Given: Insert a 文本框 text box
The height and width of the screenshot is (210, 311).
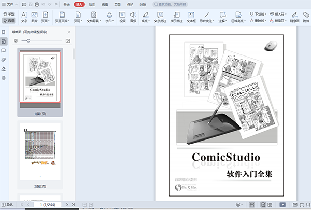Looking at the screenshot, I should point(191,17).
